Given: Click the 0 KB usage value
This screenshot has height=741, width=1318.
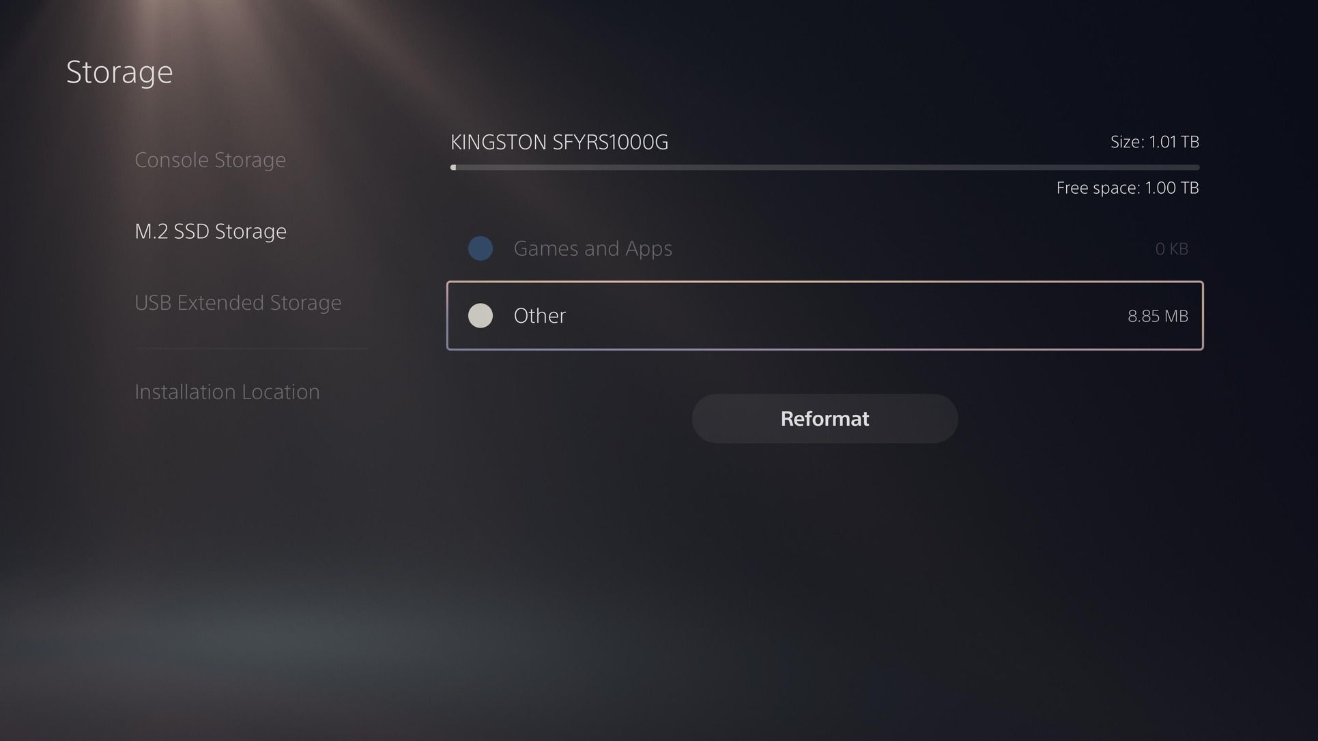Looking at the screenshot, I should click(1172, 248).
